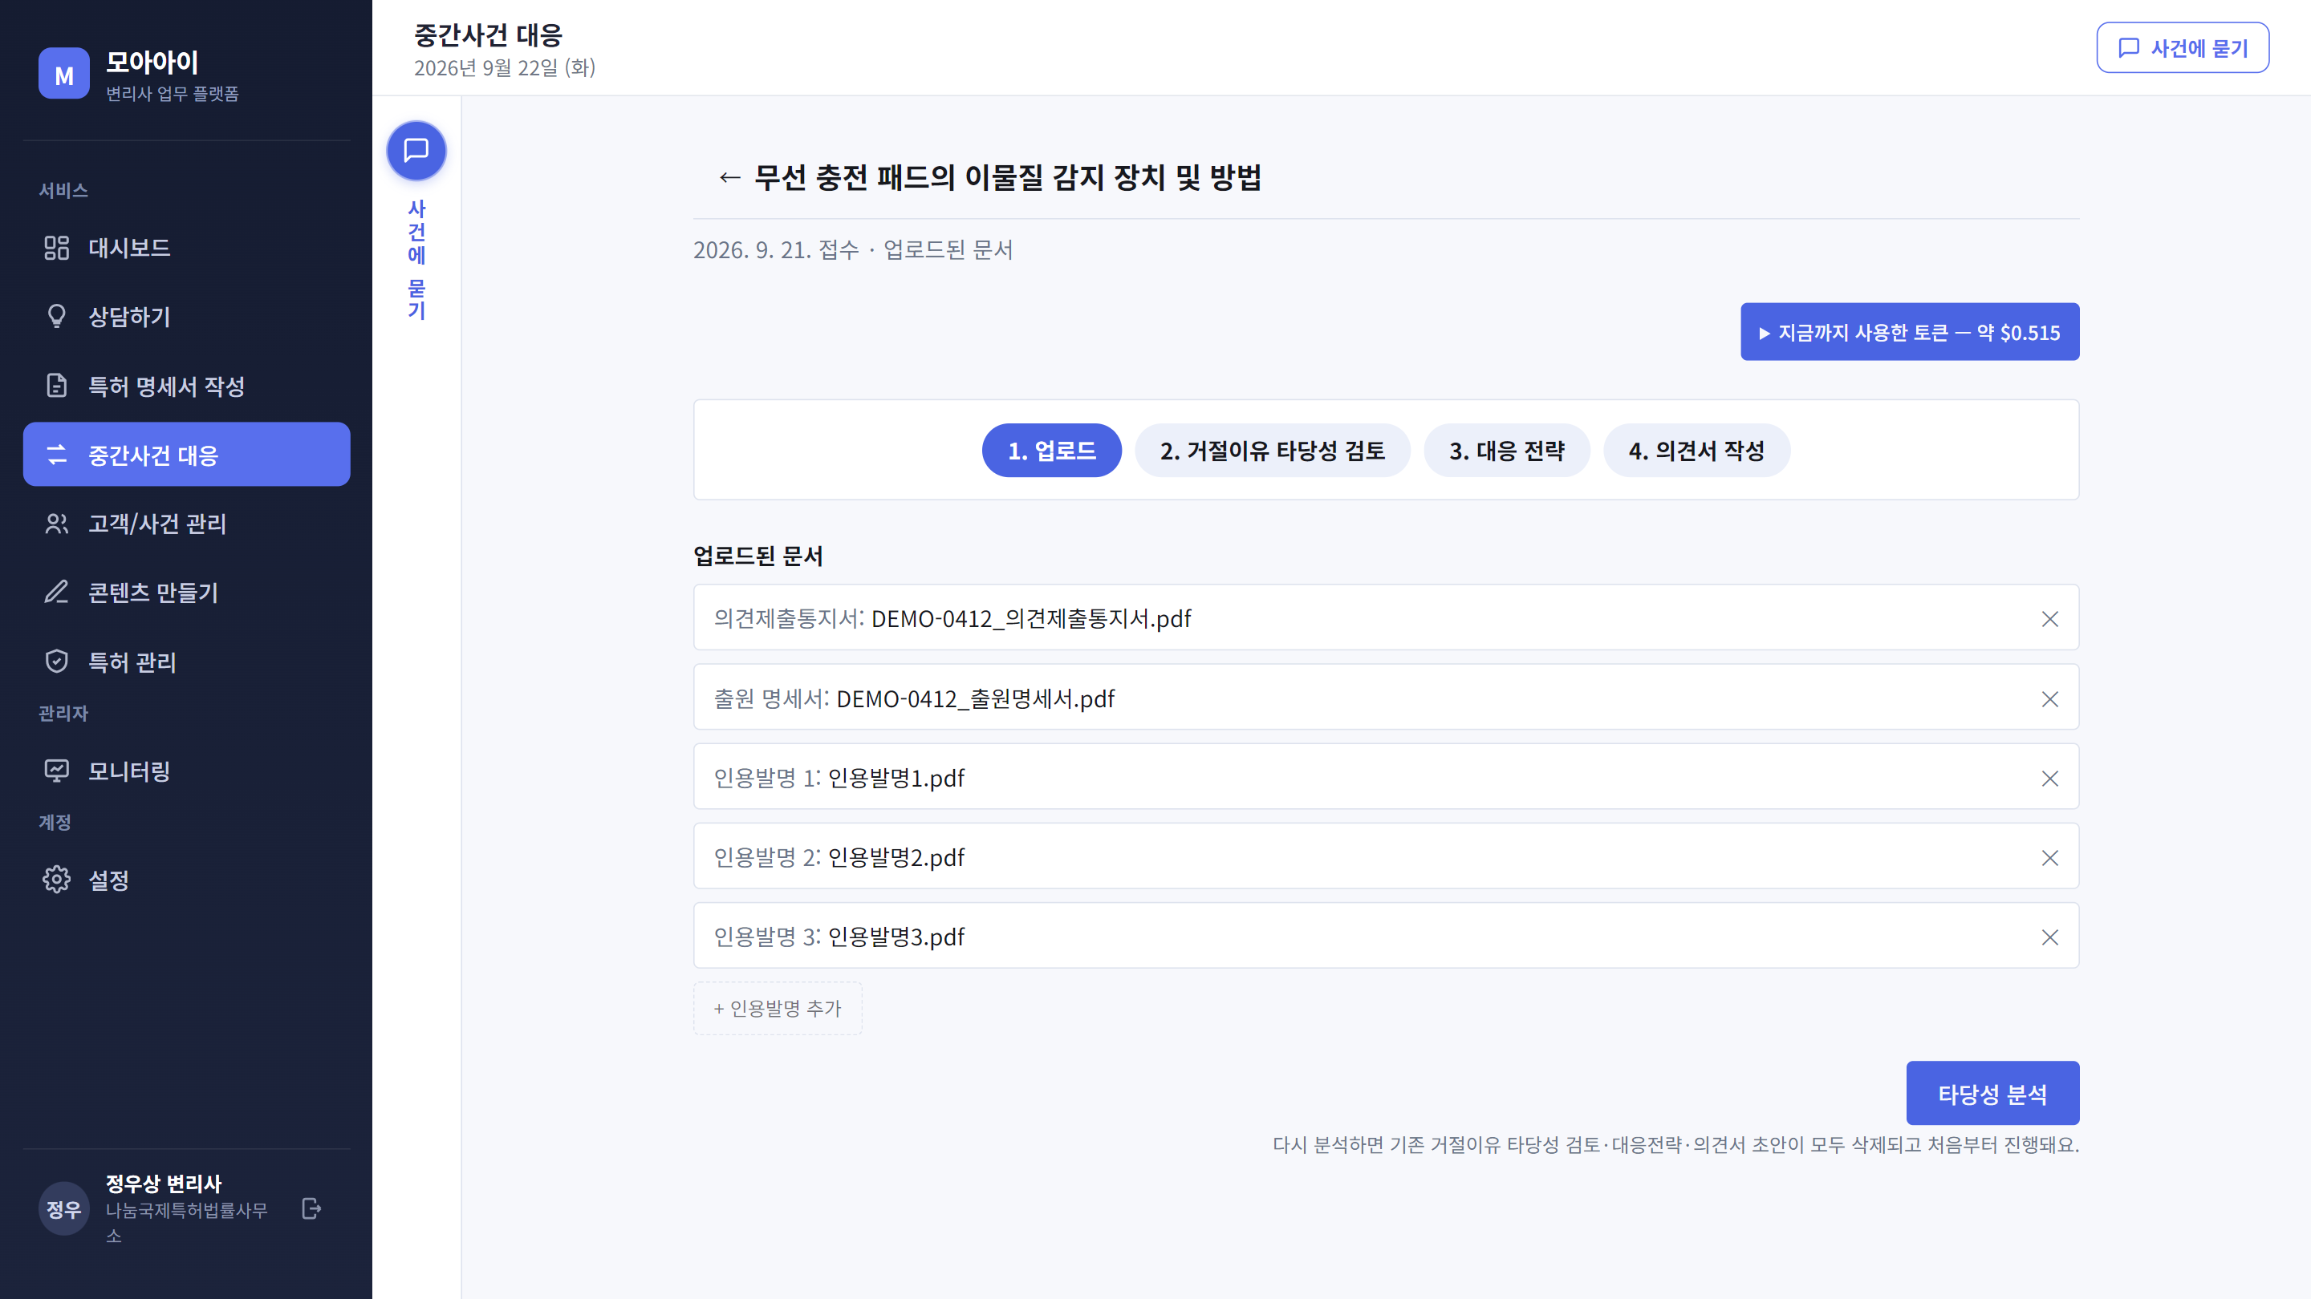
Task: Click the 의견제출통지서 document row
Action: point(1386,617)
